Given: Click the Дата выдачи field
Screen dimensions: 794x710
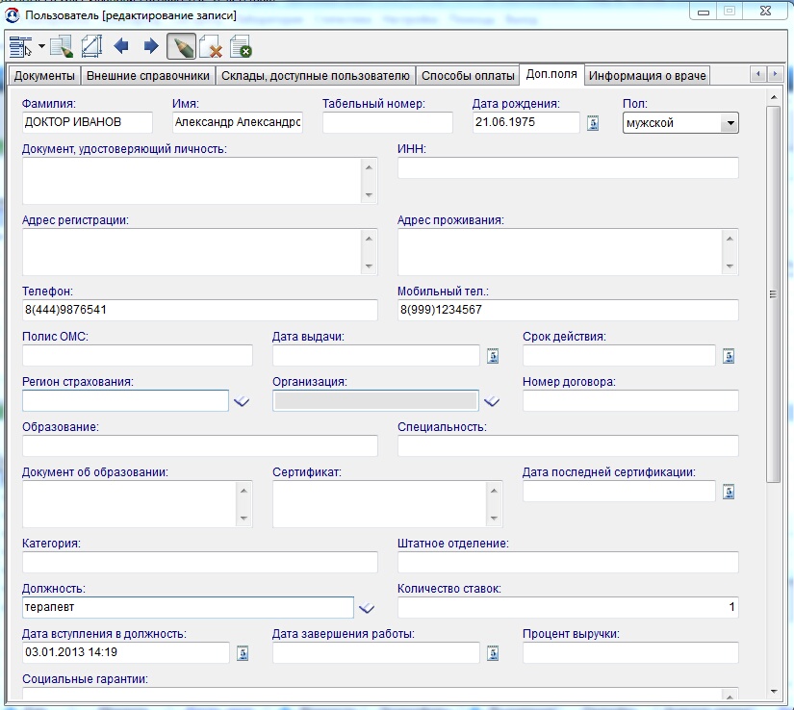Looking at the screenshot, I should 376,355.
